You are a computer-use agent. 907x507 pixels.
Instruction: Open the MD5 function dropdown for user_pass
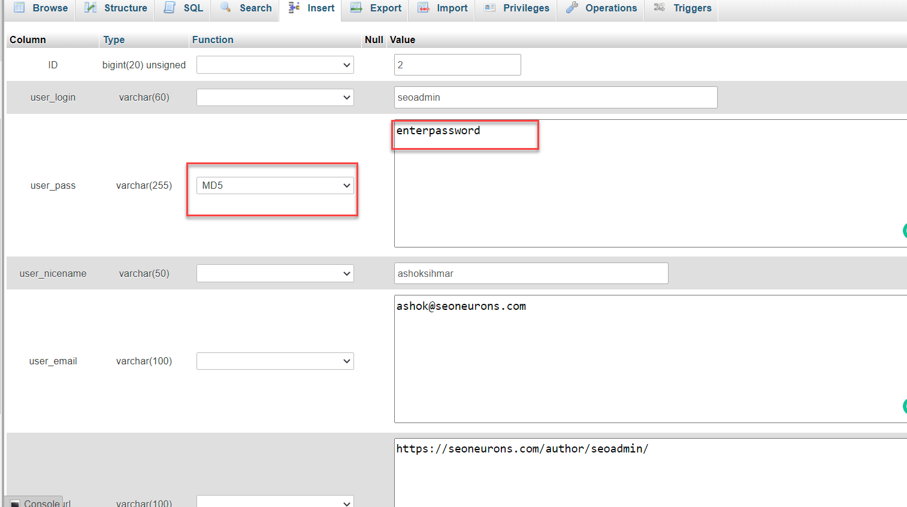pyautogui.click(x=275, y=185)
